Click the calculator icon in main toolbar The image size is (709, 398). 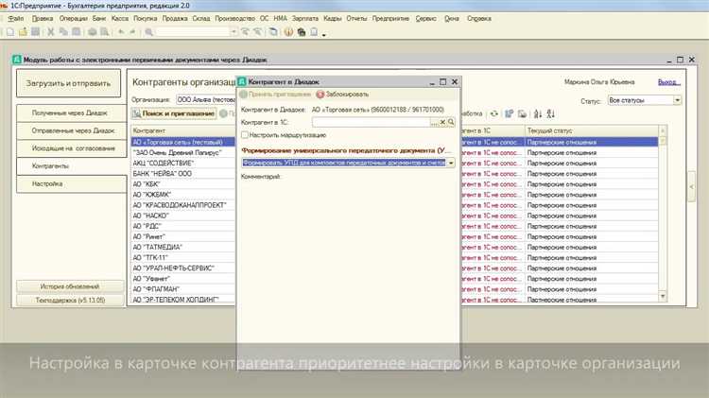click(302, 31)
